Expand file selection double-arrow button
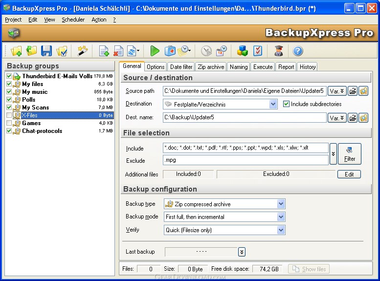The height and width of the screenshot is (281, 380). [333, 154]
